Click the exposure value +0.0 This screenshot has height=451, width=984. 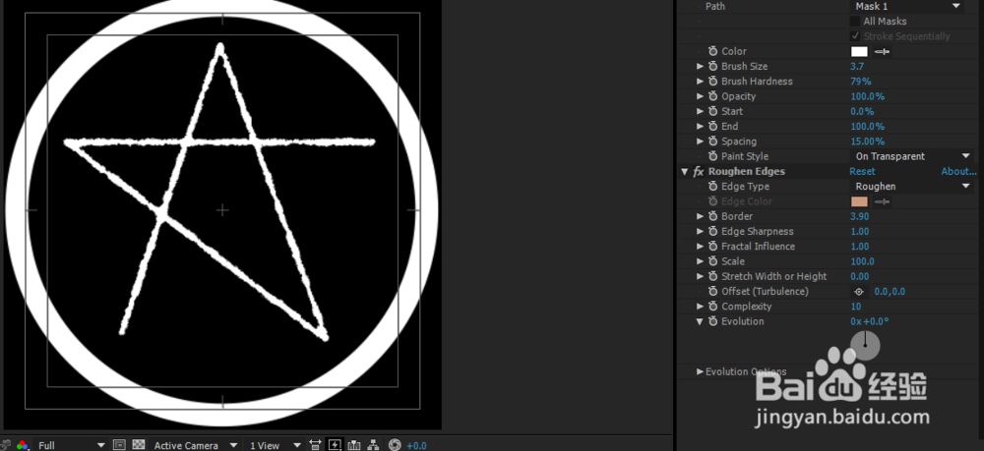(416, 446)
